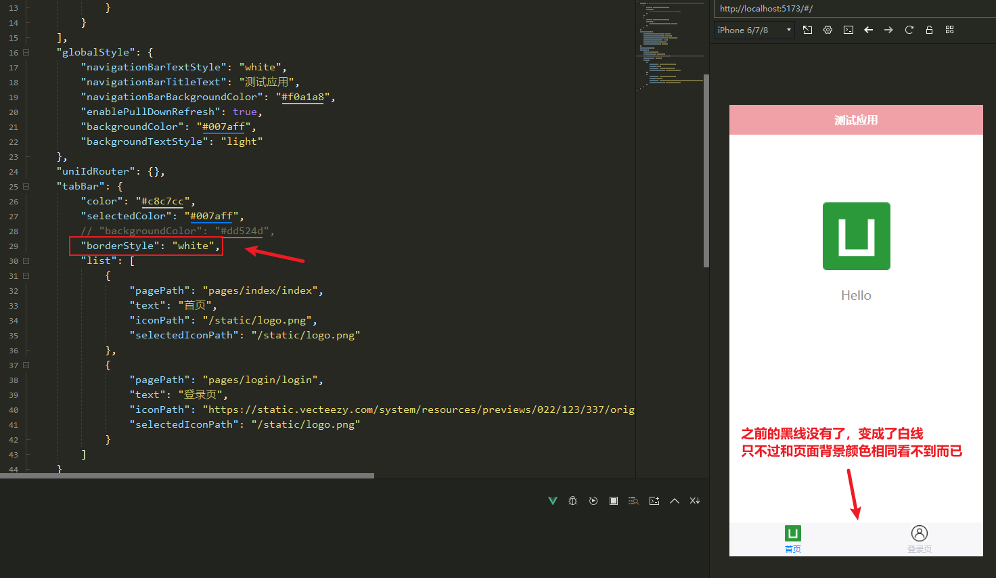
Task: Go back in the built-in browser
Action: click(869, 30)
